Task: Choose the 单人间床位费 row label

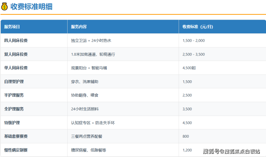Action: pos(16,68)
